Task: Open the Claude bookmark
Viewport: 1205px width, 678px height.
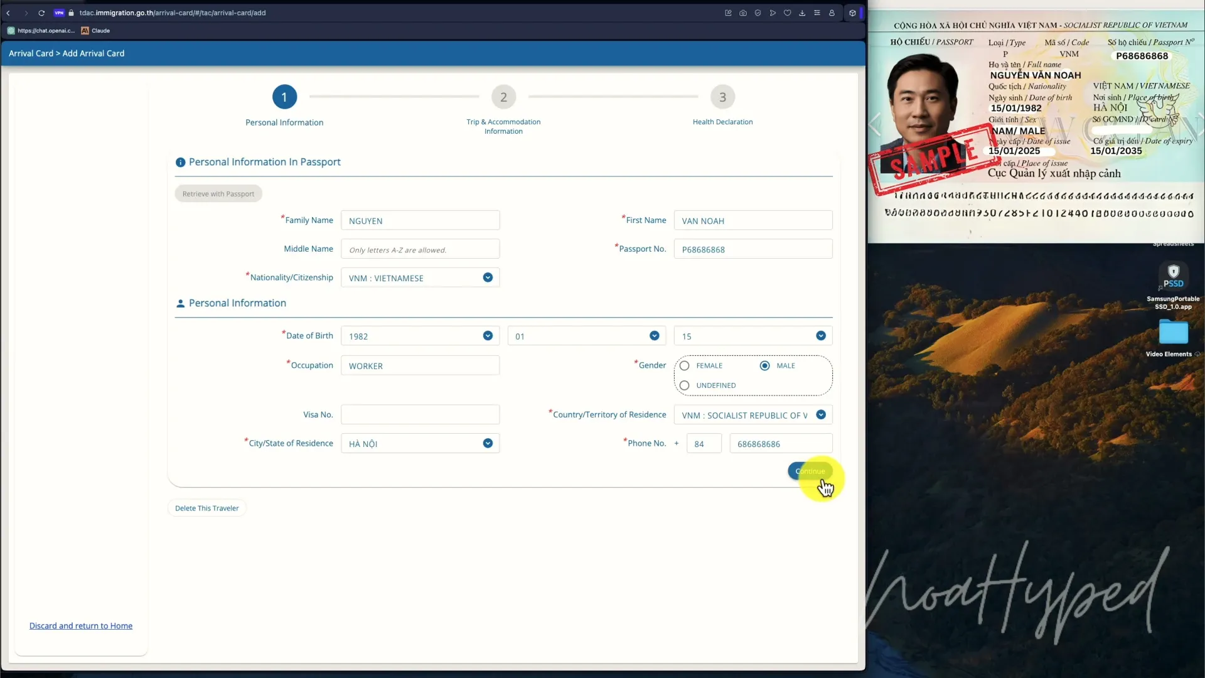Action: 95,30
